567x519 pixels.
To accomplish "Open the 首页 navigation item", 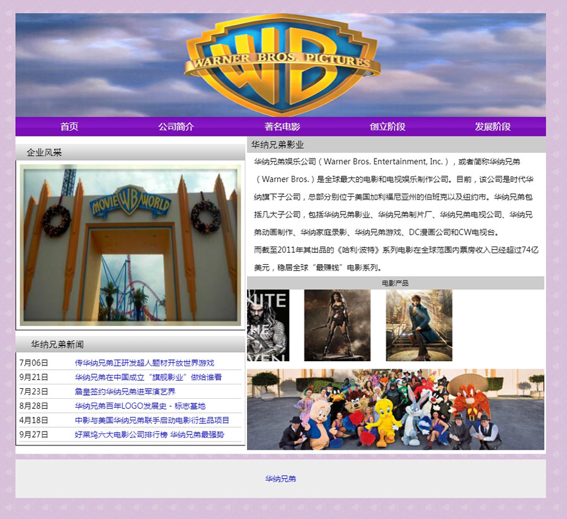I will 69,126.
